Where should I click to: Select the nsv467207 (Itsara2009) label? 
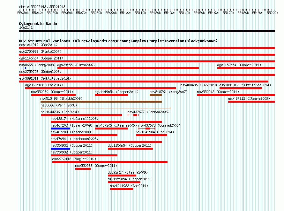click(71, 125)
